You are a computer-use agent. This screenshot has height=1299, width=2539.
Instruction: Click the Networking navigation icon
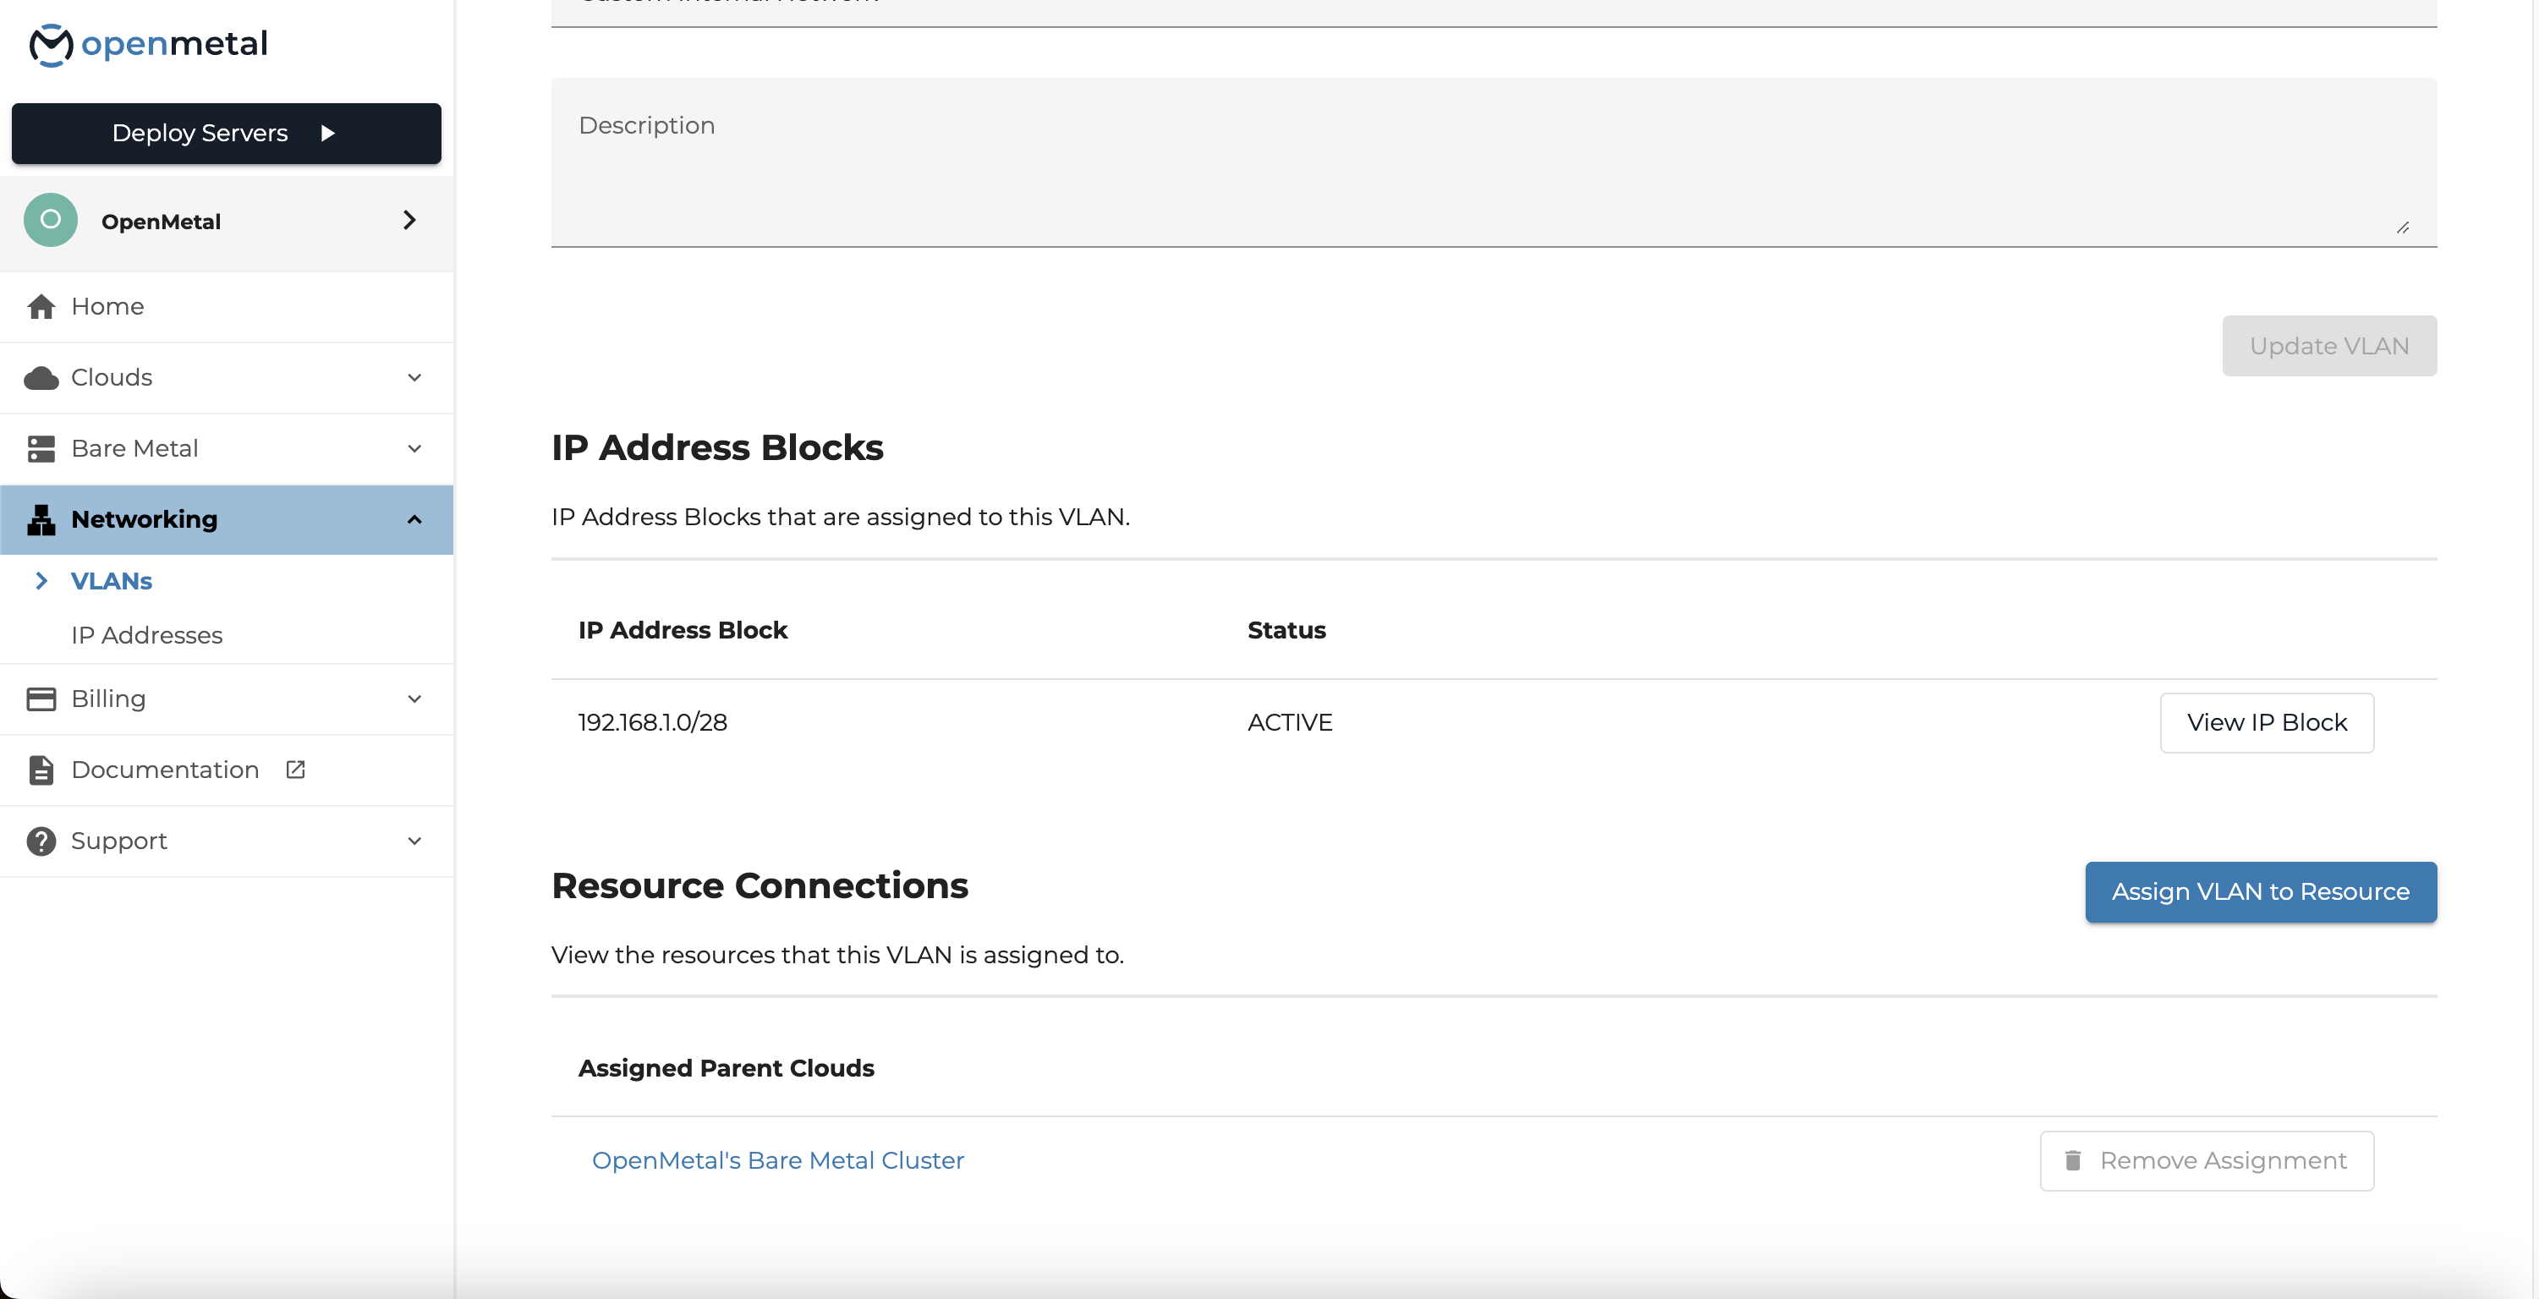point(41,518)
